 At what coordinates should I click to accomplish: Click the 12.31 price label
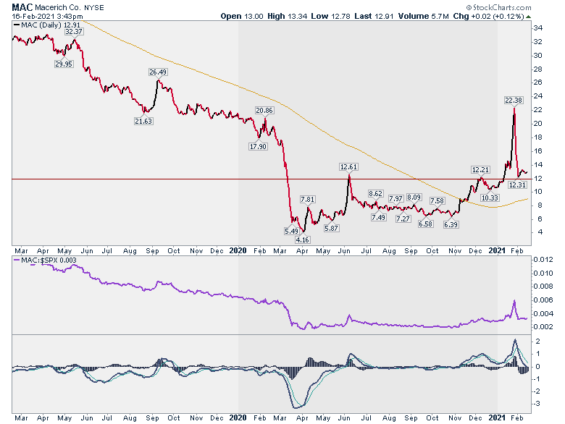(x=518, y=185)
